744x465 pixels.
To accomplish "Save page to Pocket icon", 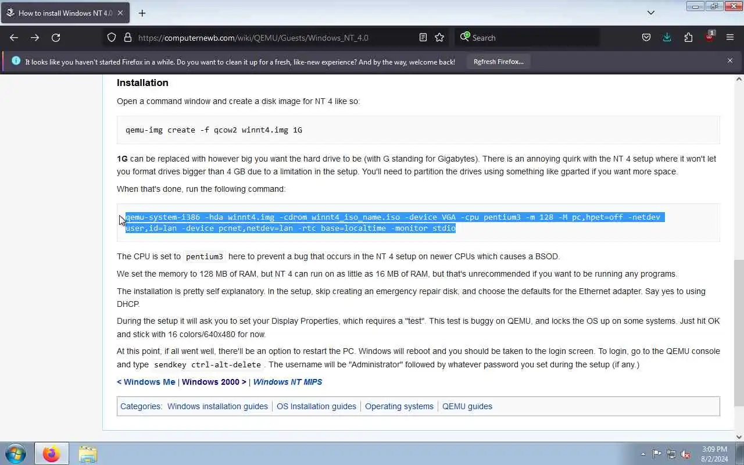I will (646, 37).
